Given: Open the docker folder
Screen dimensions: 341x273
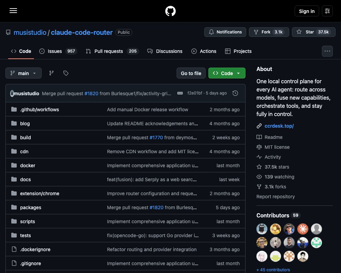Looking at the screenshot, I should [28, 166].
